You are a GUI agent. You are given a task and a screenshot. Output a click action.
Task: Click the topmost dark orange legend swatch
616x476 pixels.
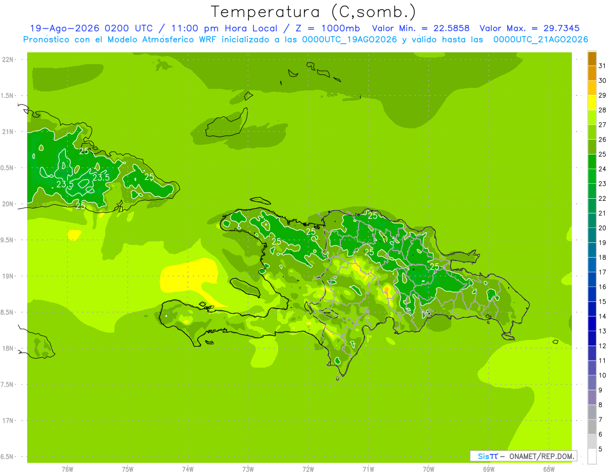[x=592, y=59]
